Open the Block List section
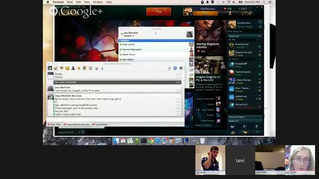 [x=245, y=121]
